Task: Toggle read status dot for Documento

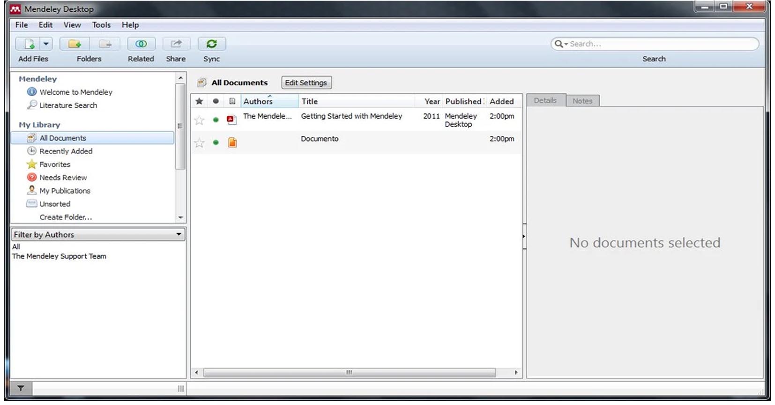Action: (x=216, y=142)
